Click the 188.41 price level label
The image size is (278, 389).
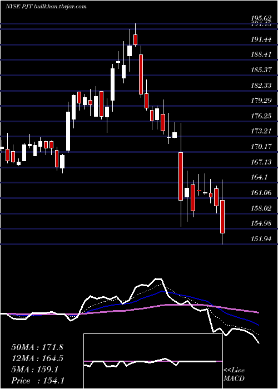coord(261,54)
